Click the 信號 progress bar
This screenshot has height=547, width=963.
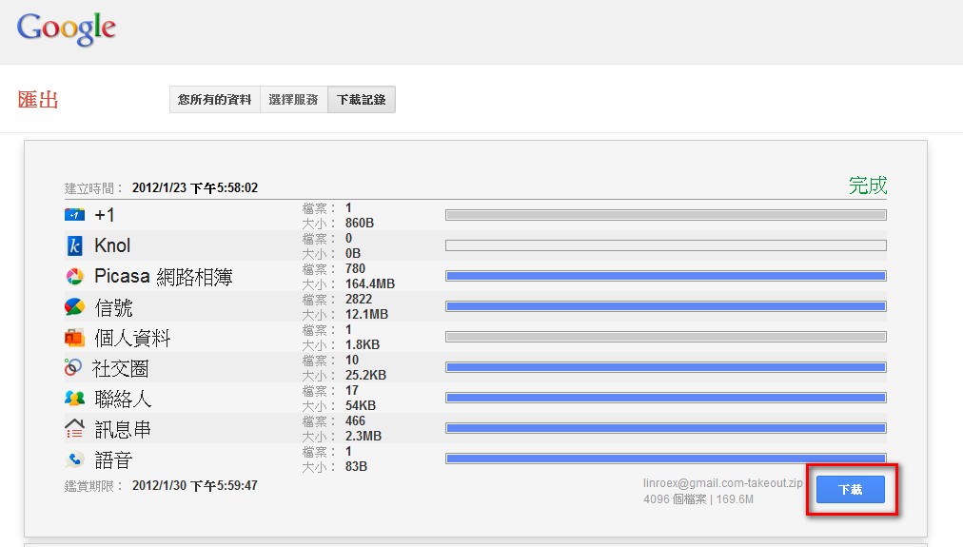click(666, 306)
